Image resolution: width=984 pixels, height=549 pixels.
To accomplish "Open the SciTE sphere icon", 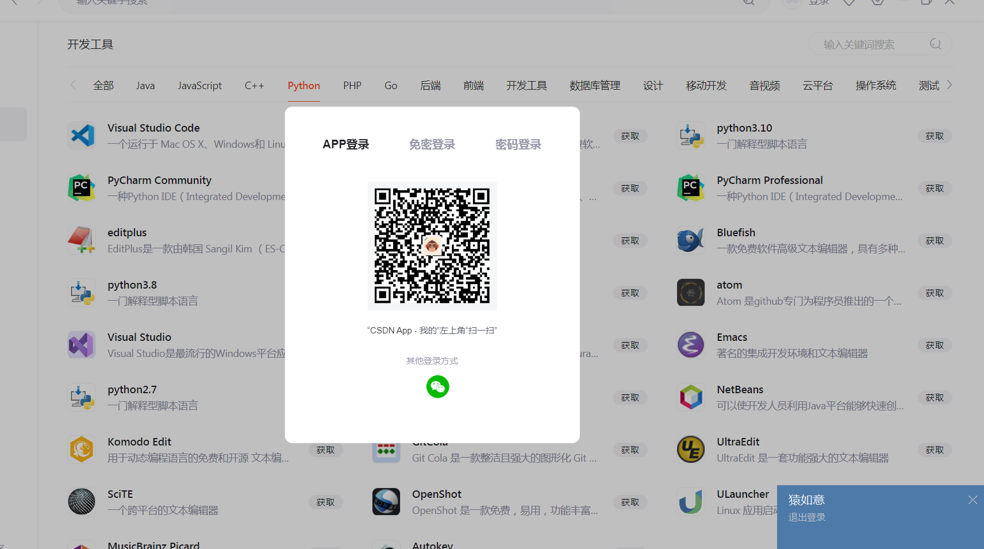I will [x=82, y=502].
